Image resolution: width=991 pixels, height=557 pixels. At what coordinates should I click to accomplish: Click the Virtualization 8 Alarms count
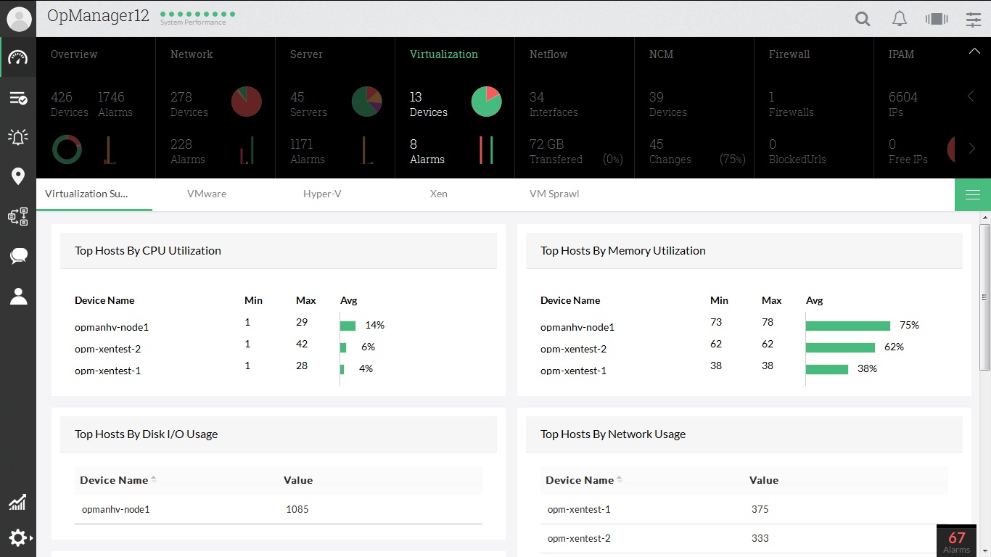tap(427, 152)
